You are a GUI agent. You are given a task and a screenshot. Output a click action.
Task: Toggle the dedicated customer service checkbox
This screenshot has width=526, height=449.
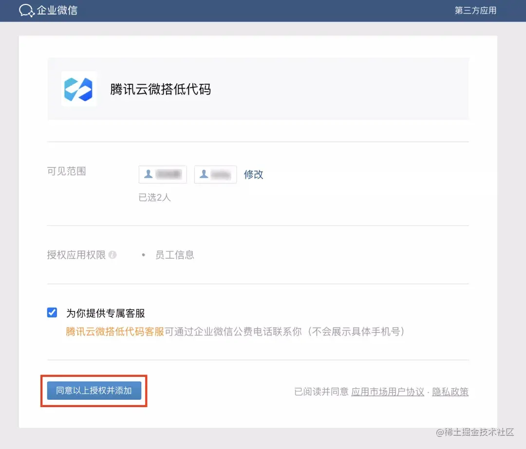[52, 312]
